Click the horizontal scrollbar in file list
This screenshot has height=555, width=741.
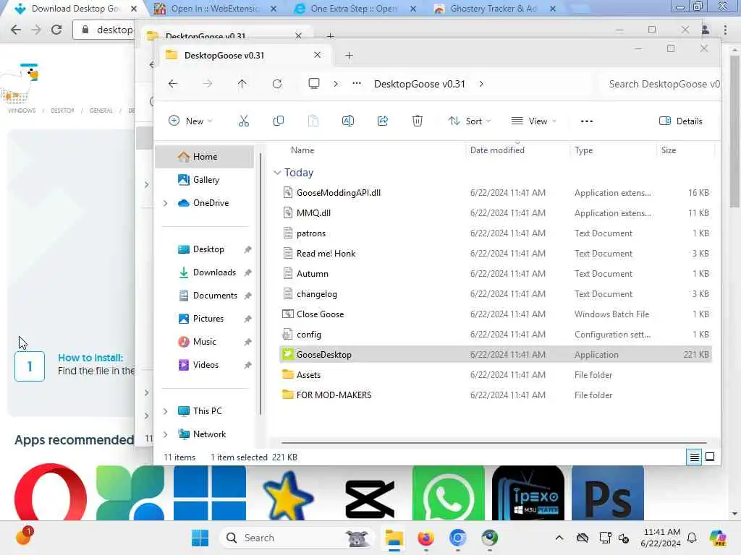point(494,443)
